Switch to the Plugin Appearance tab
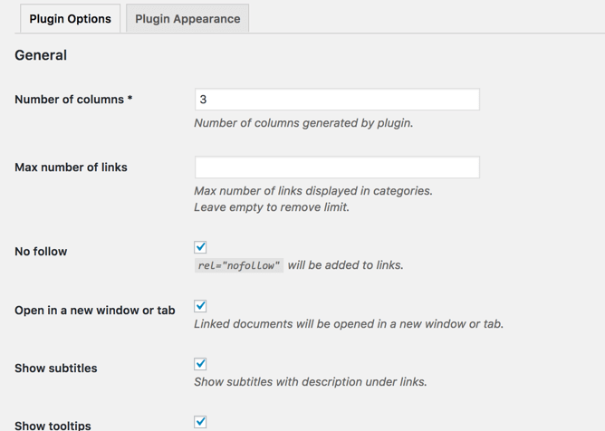Screen dimensions: 605x431 pyautogui.click(x=187, y=19)
